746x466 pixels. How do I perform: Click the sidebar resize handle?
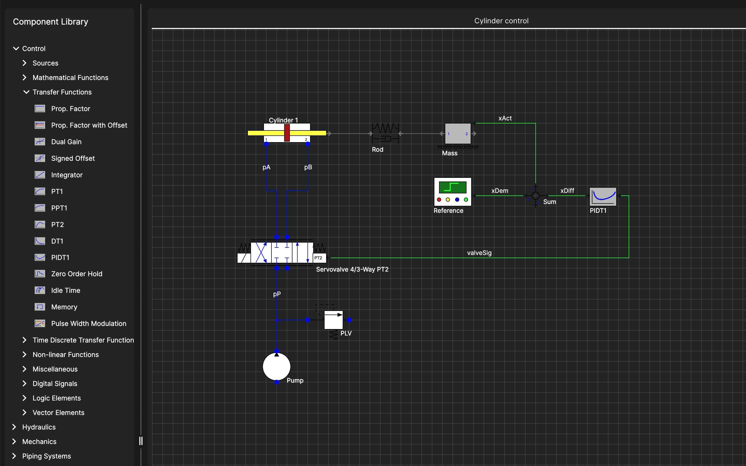tap(141, 441)
